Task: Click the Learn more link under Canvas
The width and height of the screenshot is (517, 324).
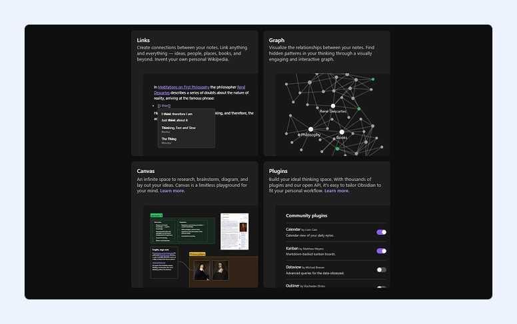Action: pyautogui.click(x=172, y=191)
